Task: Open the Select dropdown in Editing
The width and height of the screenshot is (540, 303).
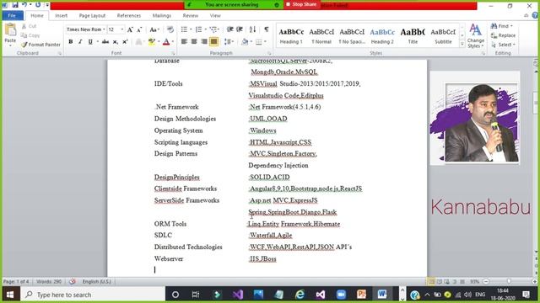Action: tap(503, 45)
